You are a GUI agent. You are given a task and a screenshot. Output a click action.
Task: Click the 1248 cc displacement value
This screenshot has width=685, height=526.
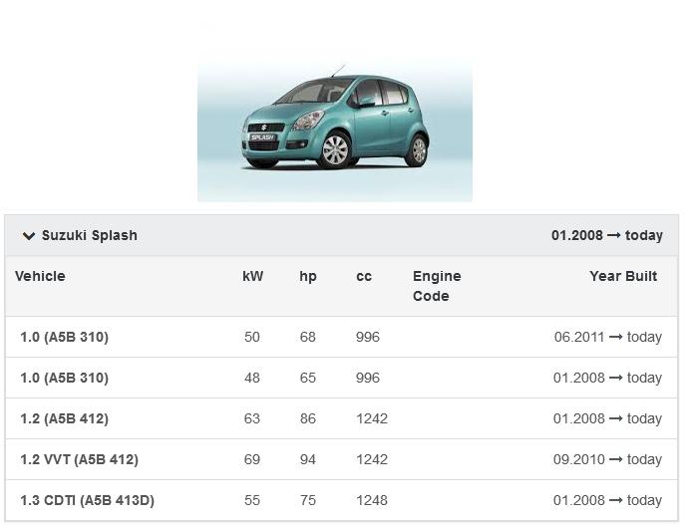click(371, 501)
